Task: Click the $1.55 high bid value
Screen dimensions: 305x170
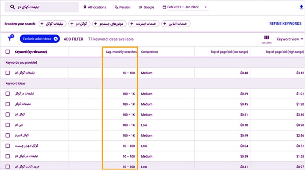Action: [x=300, y=156]
